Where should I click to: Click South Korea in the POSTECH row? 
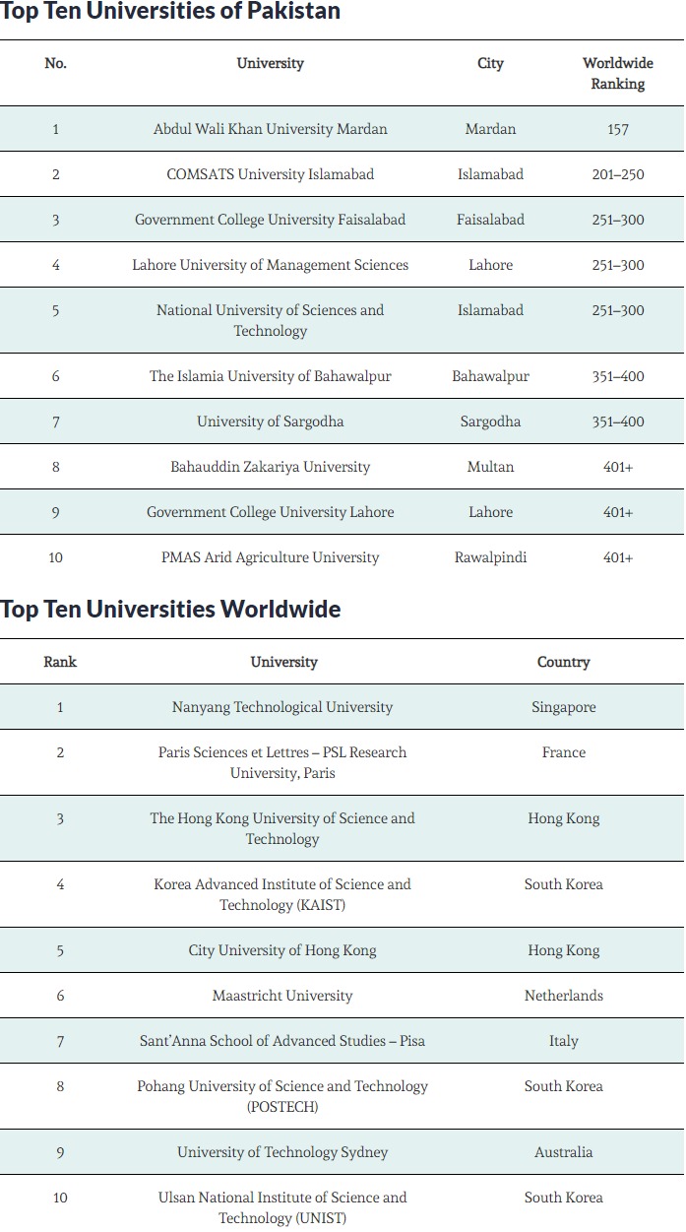(x=564, y=1086)
